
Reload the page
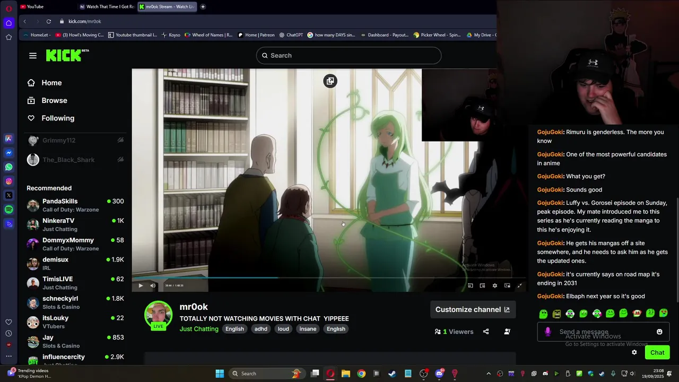(x=48, y=21)
